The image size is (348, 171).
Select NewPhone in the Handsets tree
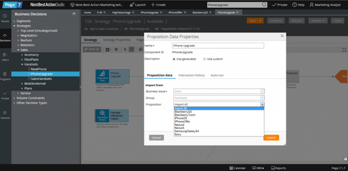pyautogui.click(x=39, y=69)
